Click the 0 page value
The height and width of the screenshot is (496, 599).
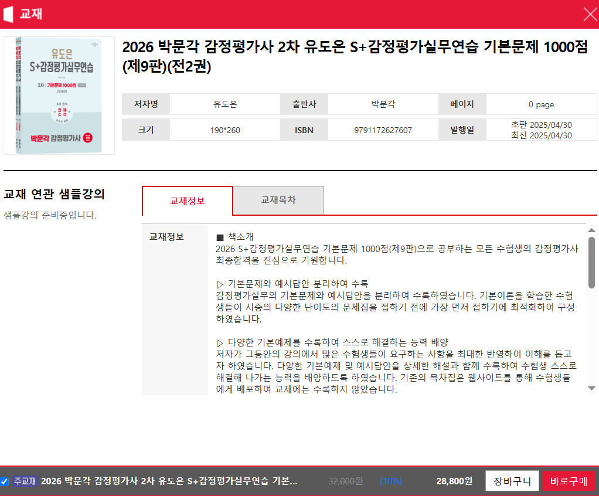pyautogui.click(x=541, y=105)
